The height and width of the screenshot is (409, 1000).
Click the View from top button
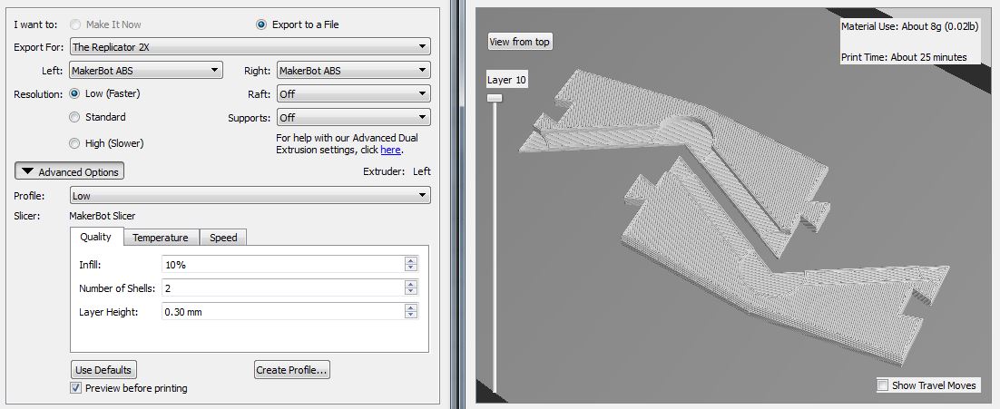tap(519, 42)
